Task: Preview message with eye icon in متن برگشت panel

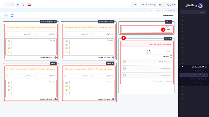Action: point(67,83)
